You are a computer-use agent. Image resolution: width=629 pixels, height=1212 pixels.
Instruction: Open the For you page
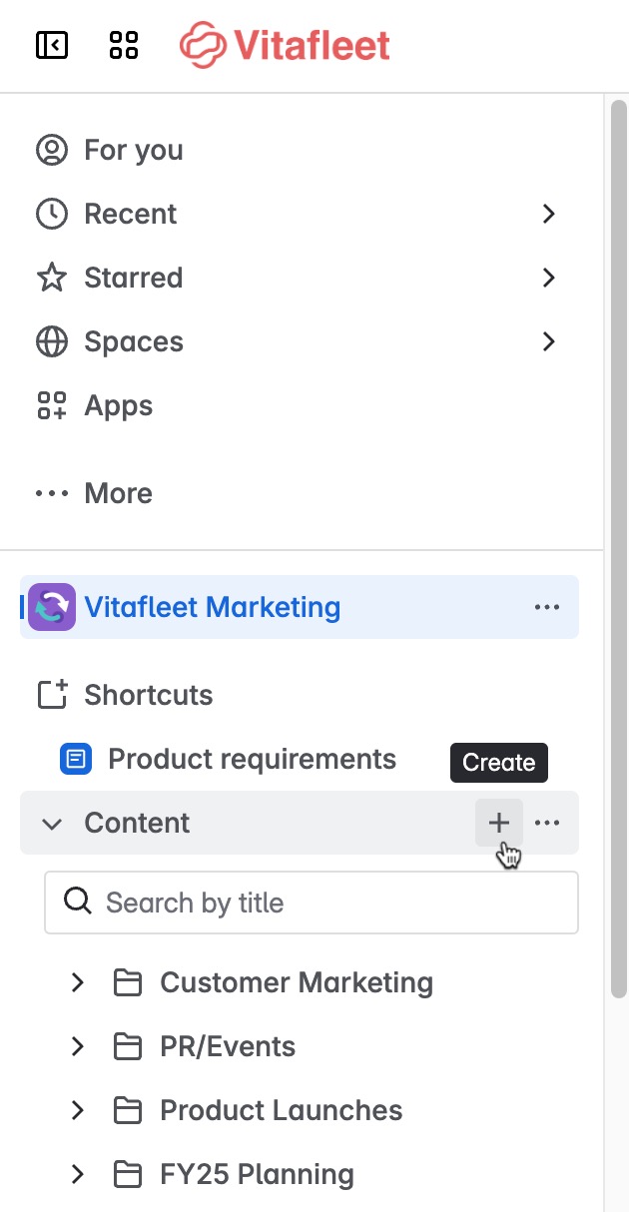[133, 150]
